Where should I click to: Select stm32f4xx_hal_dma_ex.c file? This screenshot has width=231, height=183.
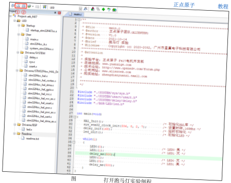[x=41, y=121]
